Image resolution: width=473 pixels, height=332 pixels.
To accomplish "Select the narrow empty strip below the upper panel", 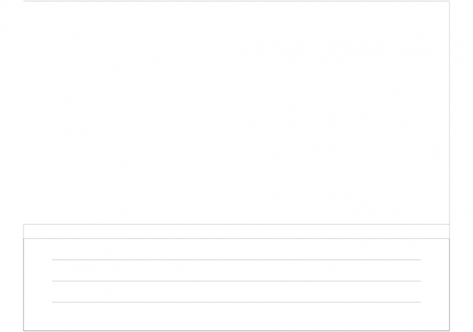I will pyautogui.click(x=237, y=231).
